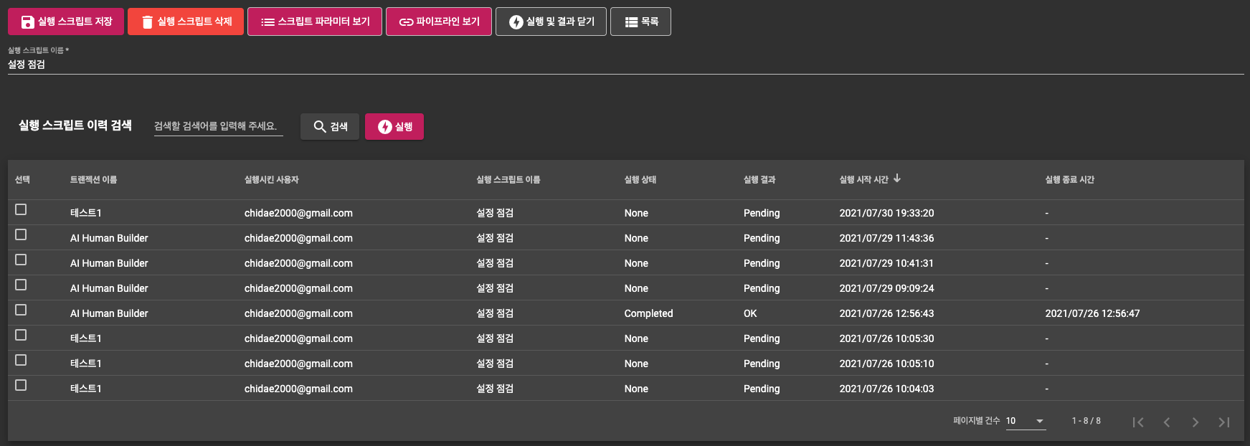Focus the 검색할 검색어 search input field
Screen dimensions: 1250x446
[x=219, y=126]
